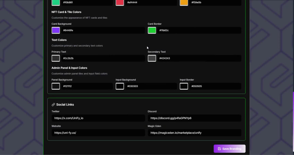Click the Save Branding button
The image size is (294, 155).
(230, 149)
